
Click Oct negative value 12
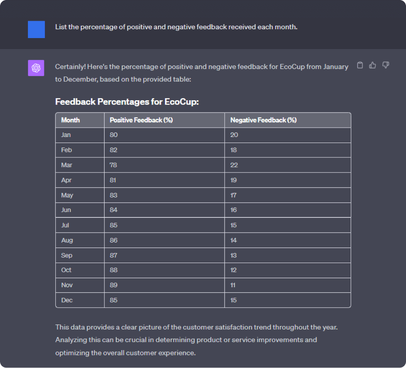coord(233,270)
